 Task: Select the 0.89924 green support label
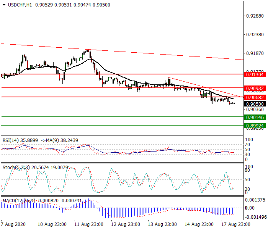(x=255, y=126)
